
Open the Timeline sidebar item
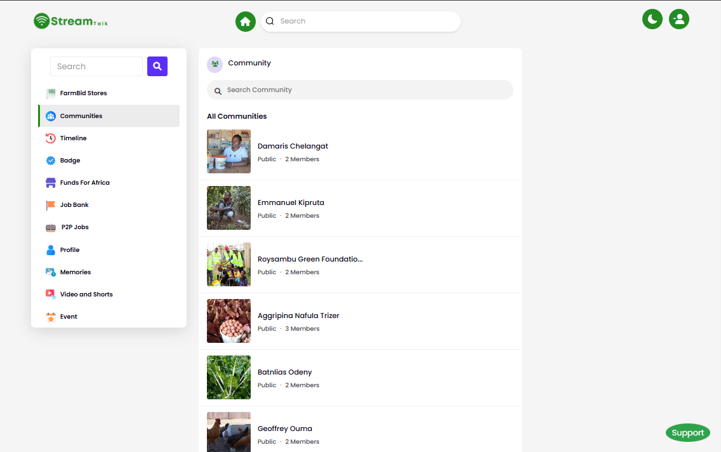click(x=73, y=138)
